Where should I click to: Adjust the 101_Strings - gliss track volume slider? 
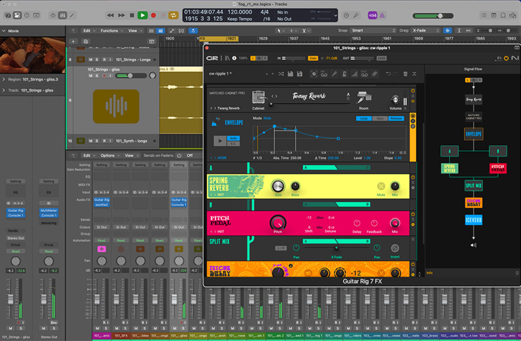point(131,76)
